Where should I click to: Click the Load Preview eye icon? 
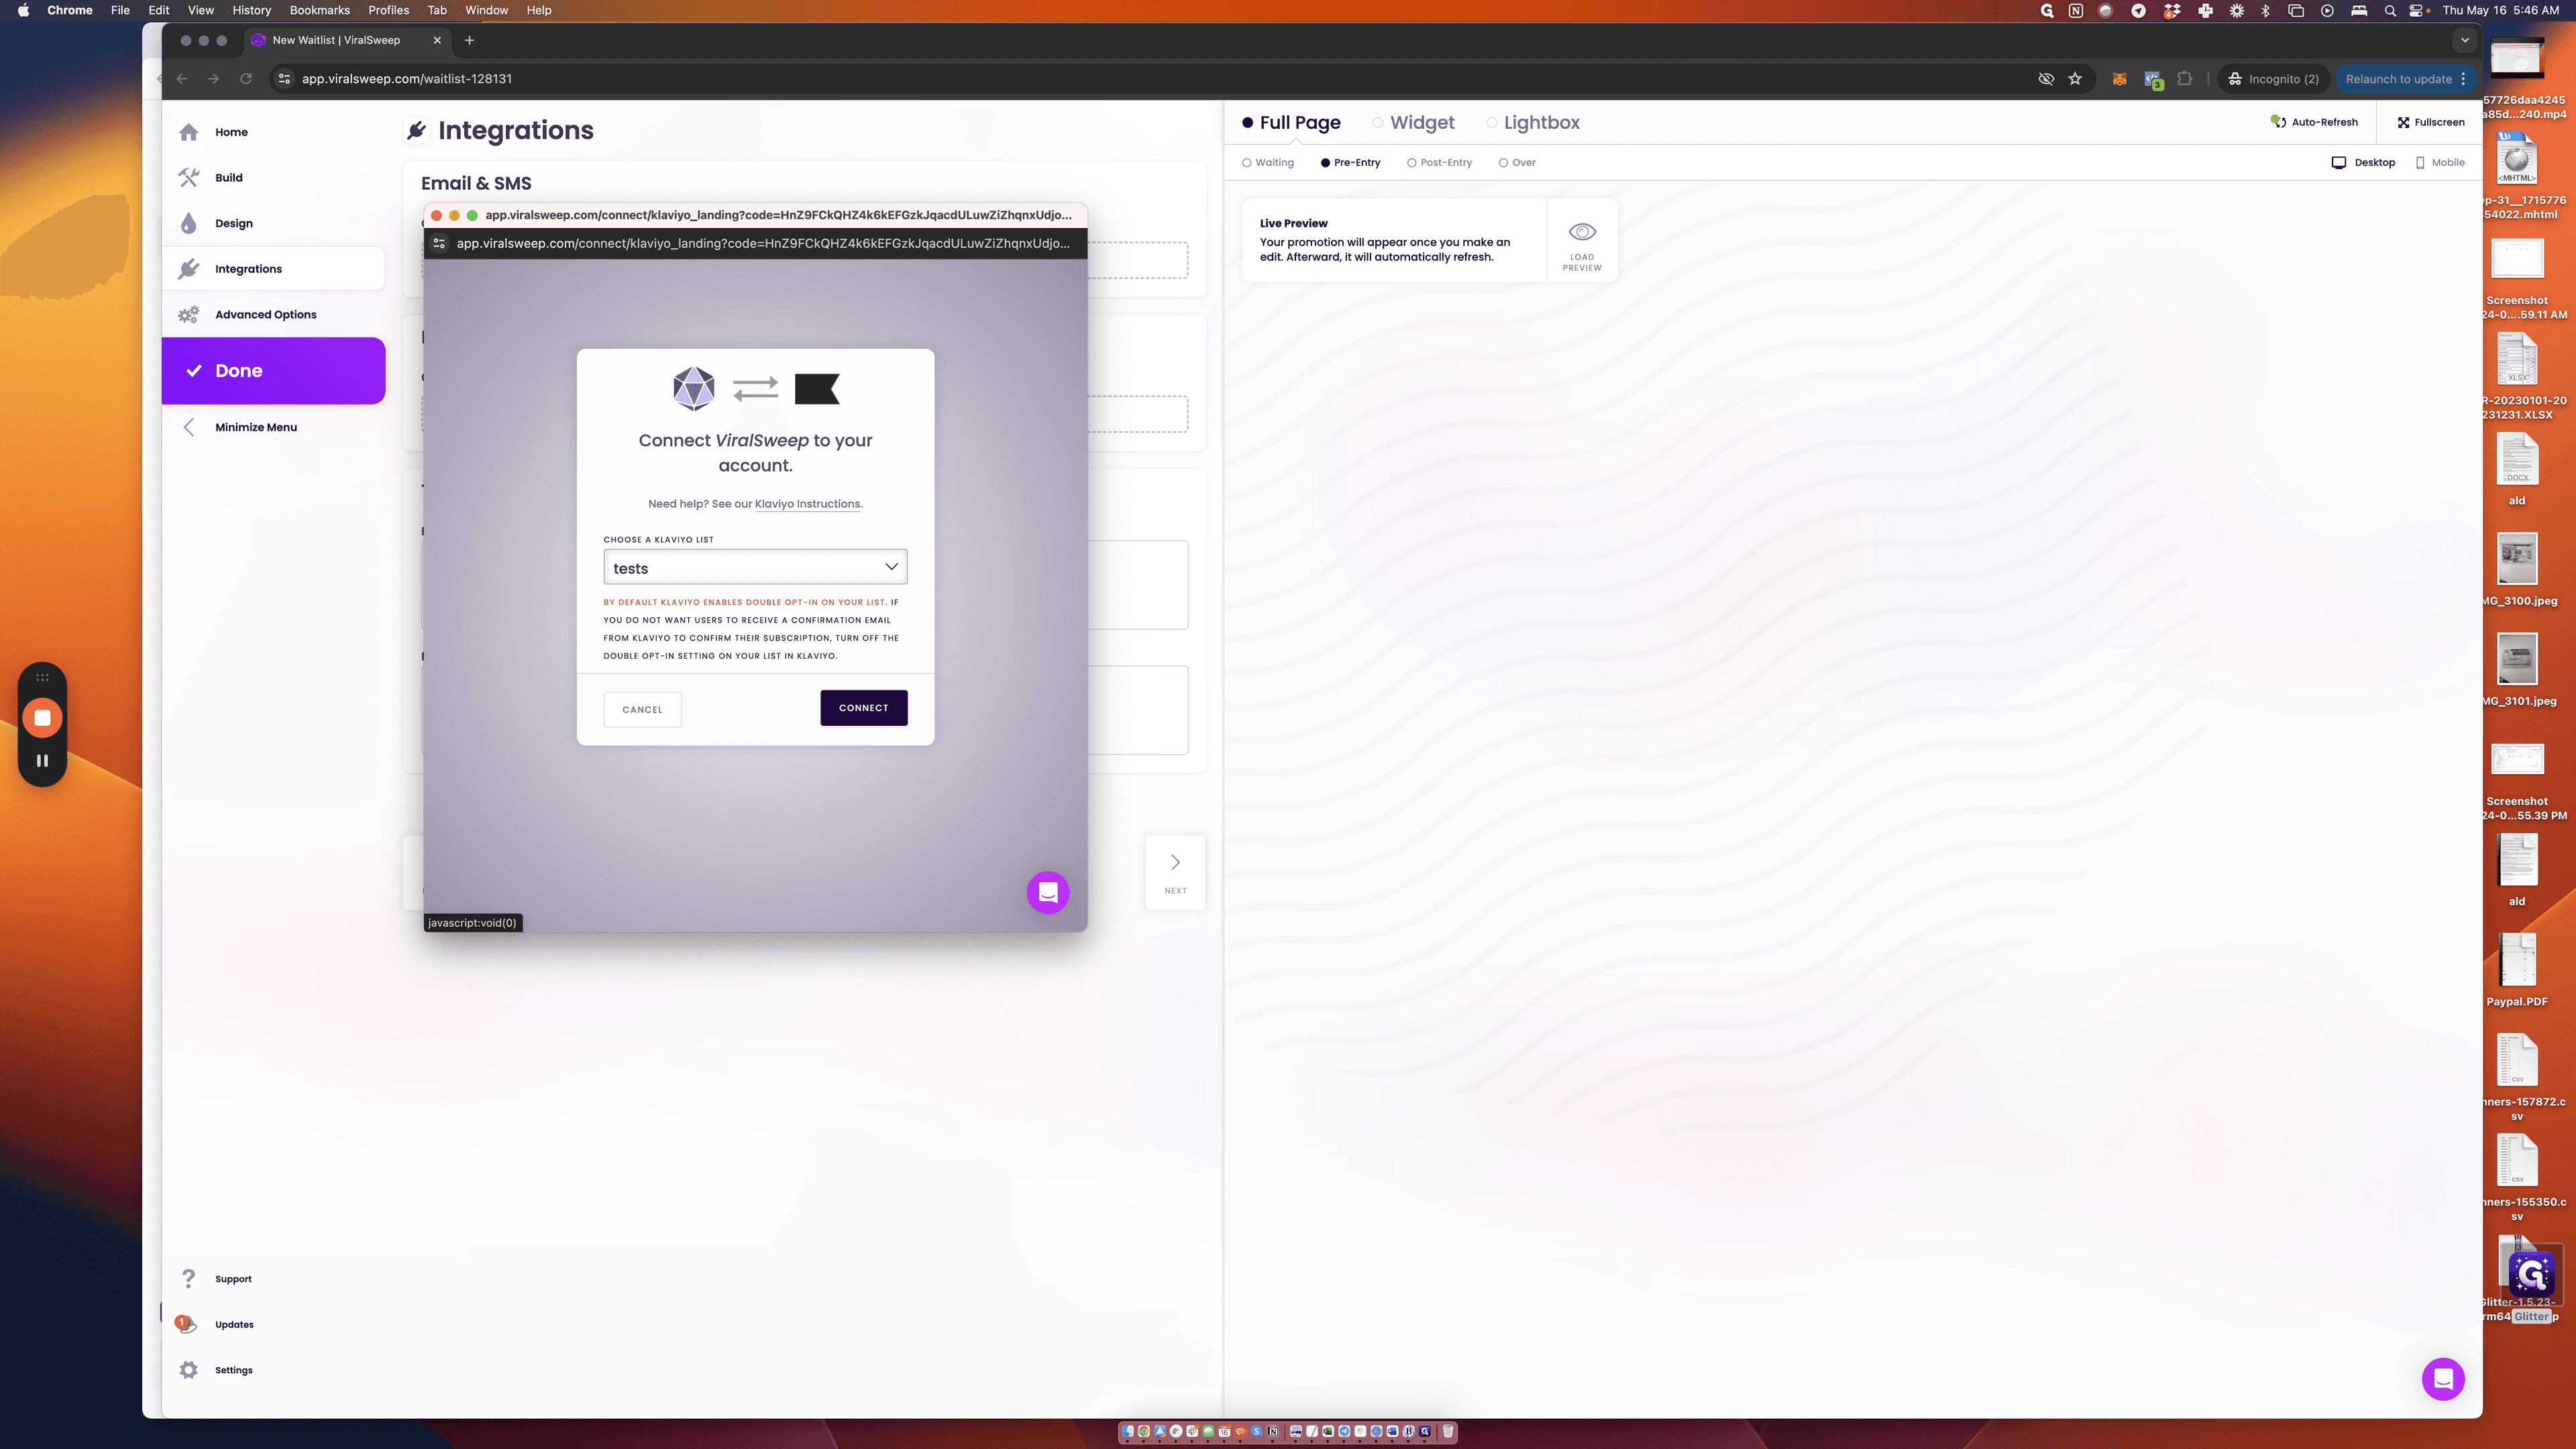(x=1582, y=232)
